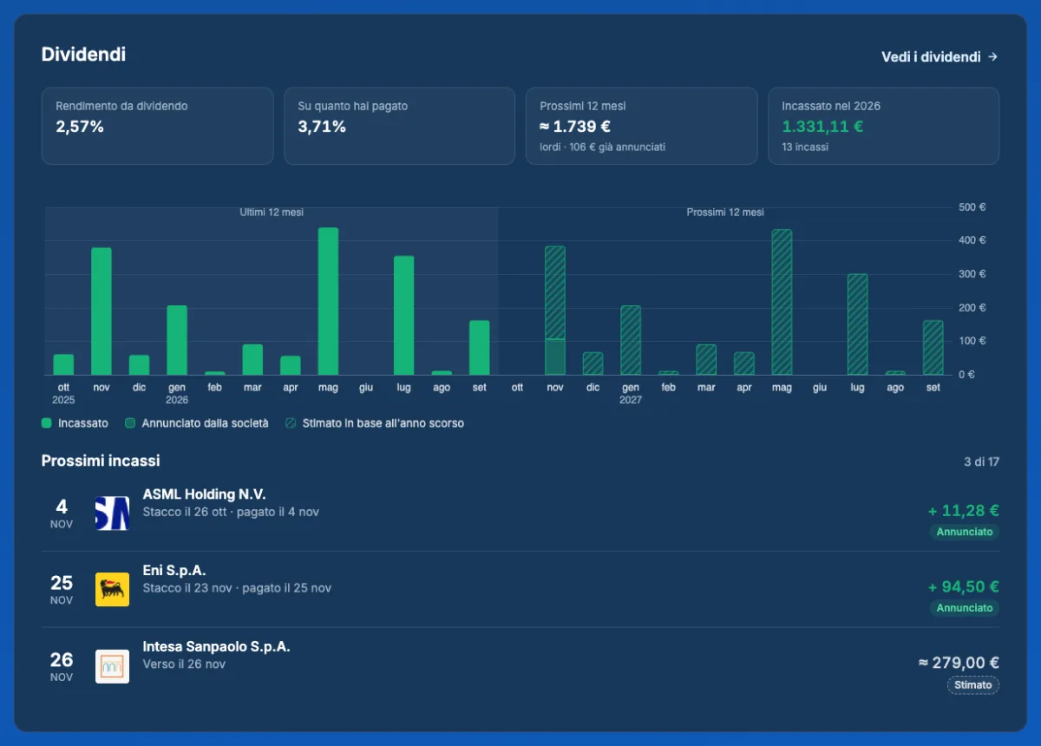Click the Prossimi 12 mesi chart label

coord(725,213)
